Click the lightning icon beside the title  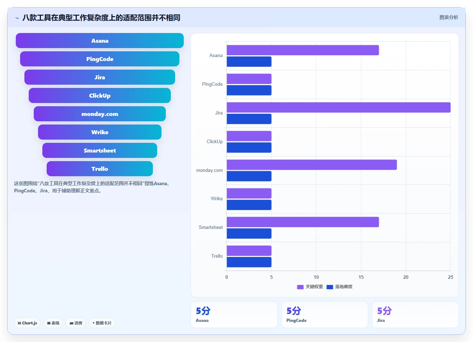coord(17,18)
